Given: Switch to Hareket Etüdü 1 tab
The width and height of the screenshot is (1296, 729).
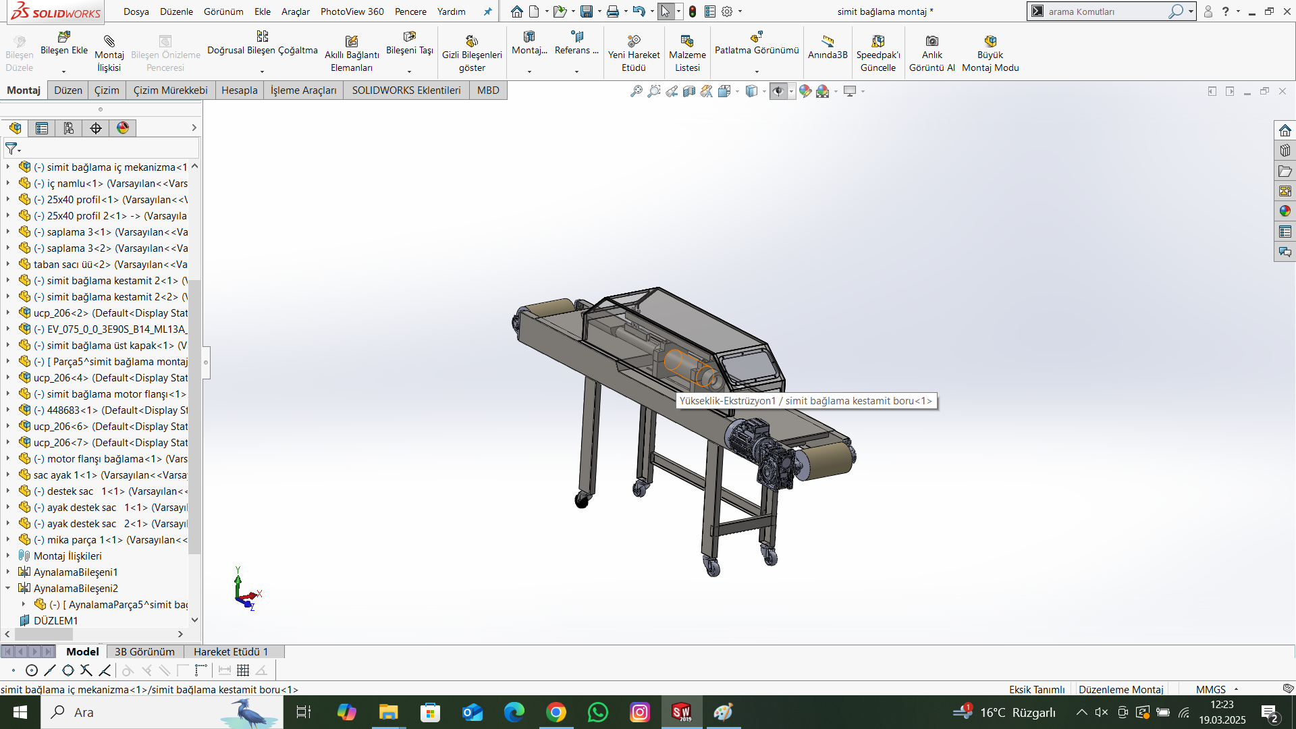Looking at the screenshot, I should click(231, 651).
